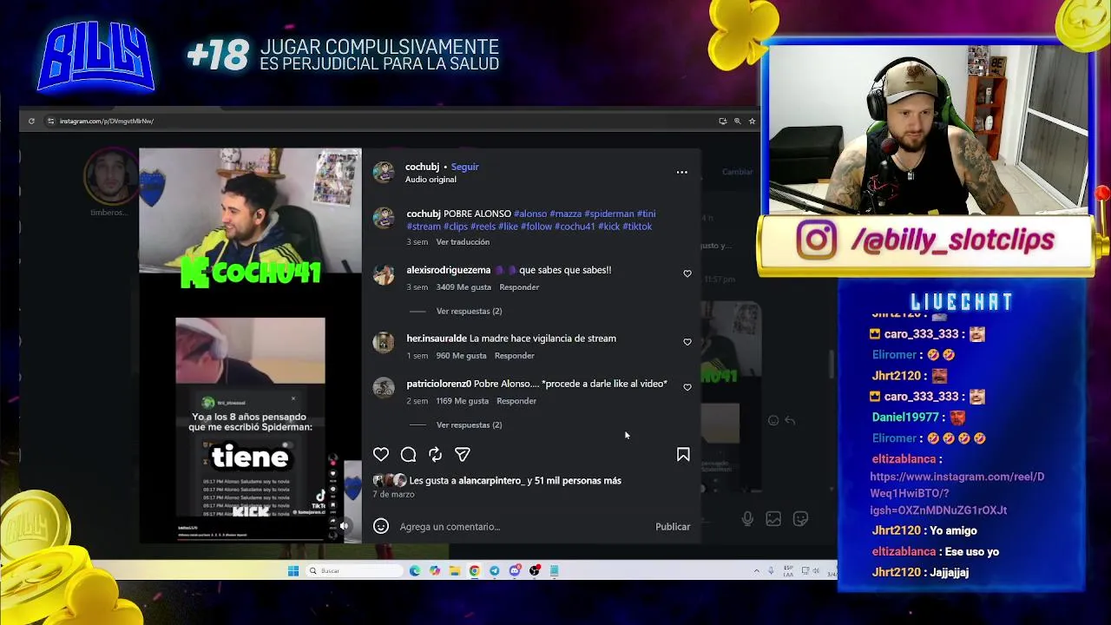Viewport: 1111px width, 625px height.
Task: Show hidden system tray icons
Action: pyautogui.click(x=756, y=570)
